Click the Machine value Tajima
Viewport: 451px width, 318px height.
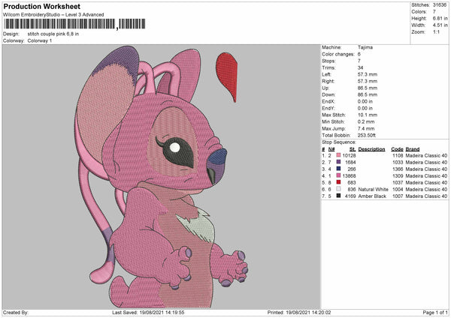365,47
